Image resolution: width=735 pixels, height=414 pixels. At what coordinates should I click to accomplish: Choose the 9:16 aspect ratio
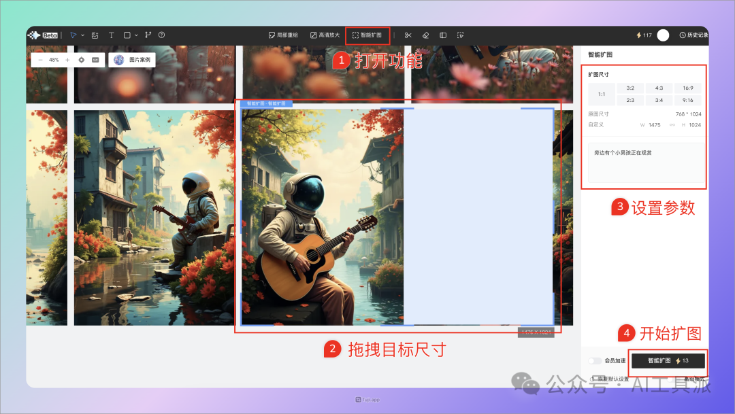click(x=687, y=100)
